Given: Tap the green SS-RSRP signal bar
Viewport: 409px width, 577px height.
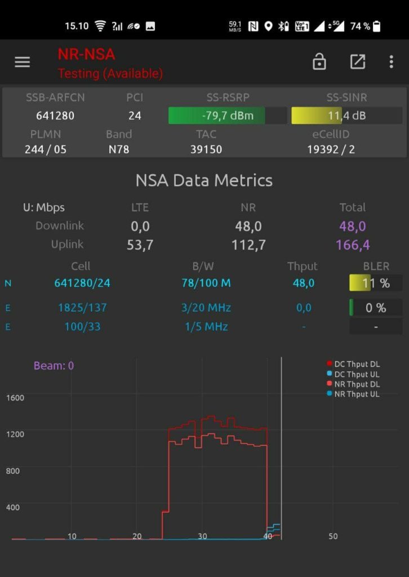Looking at the screenshot, I should click(217, 116).
